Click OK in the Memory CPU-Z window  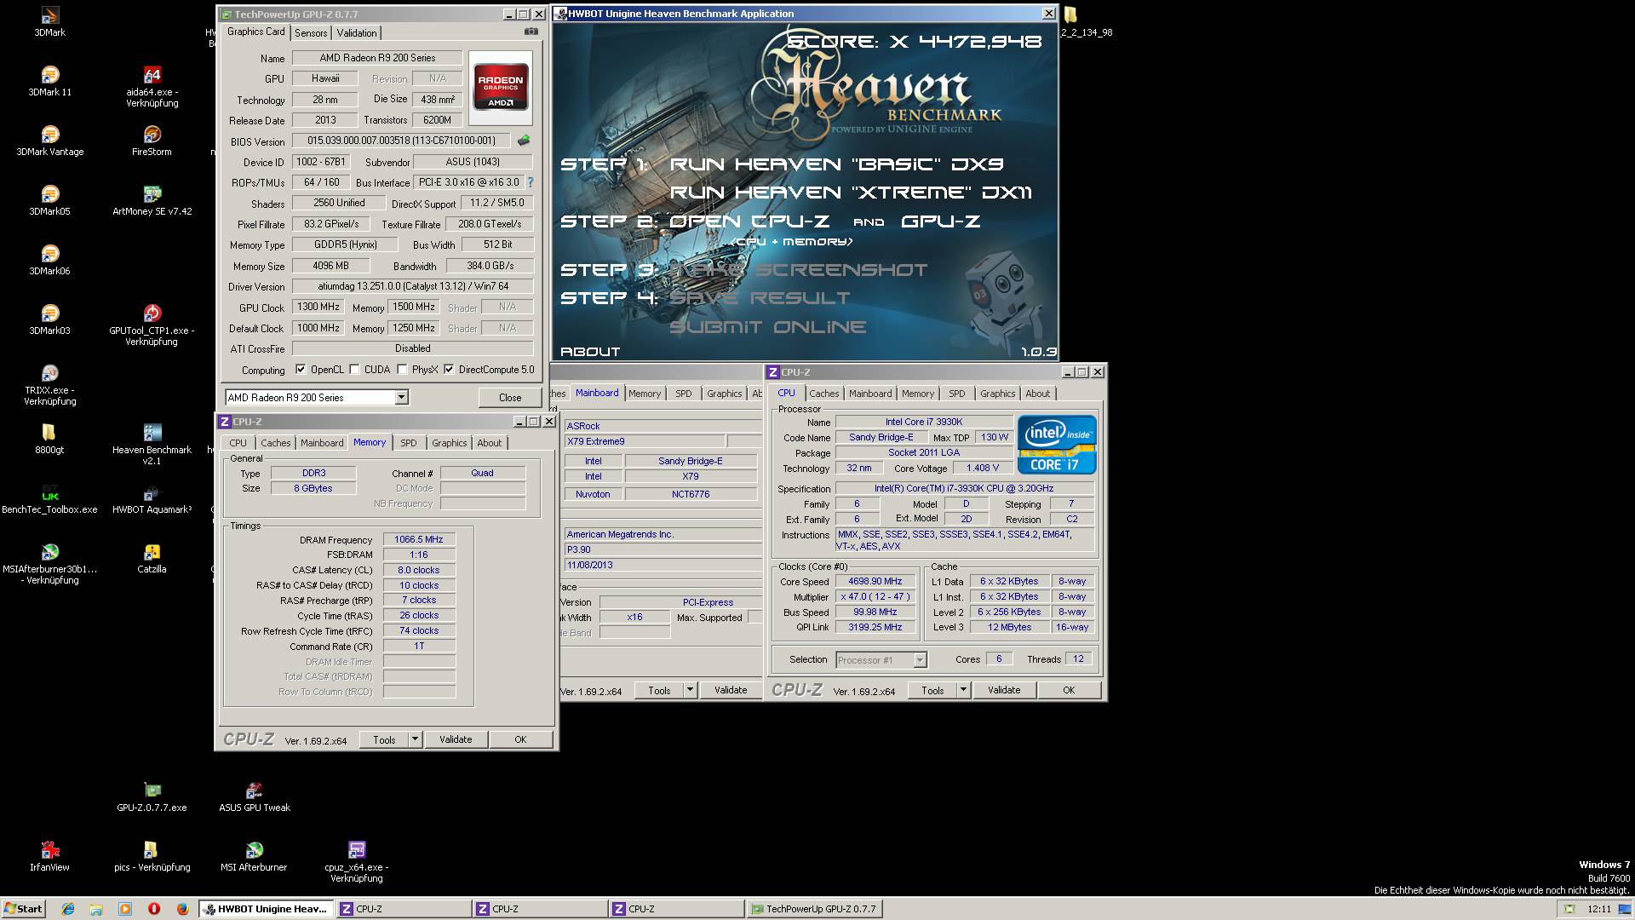point(520,739)
